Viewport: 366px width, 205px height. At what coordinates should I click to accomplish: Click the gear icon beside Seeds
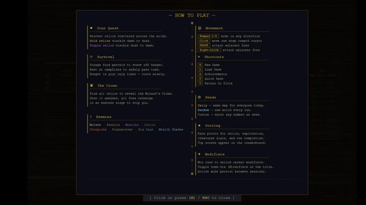click(x=199, y=97)
